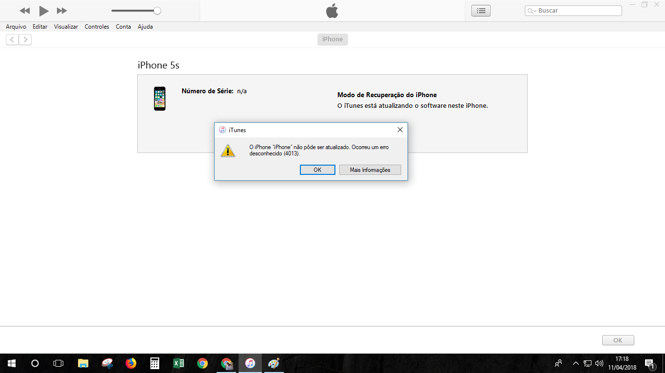Screen dimensions: 665x373
Task: Open Excel from taskbar
Action: pos(179,363)
